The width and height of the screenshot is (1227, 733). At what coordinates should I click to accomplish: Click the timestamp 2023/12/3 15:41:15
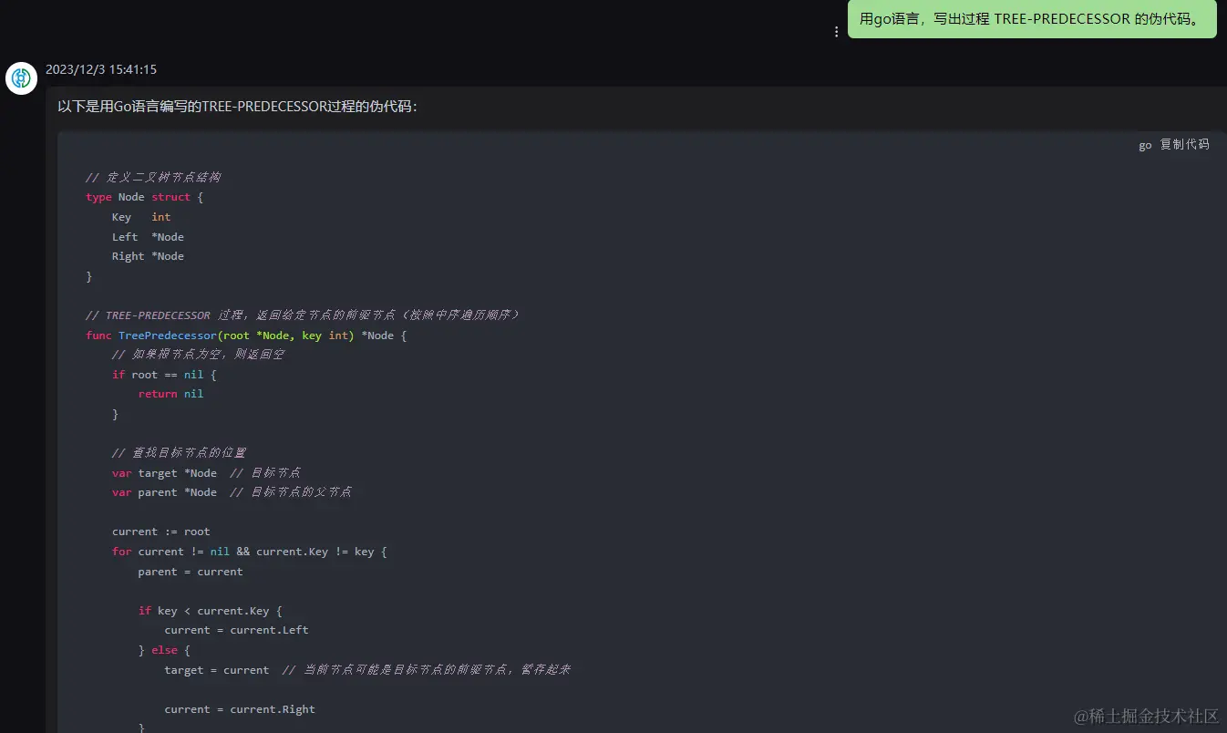click(x=101, y=69)
